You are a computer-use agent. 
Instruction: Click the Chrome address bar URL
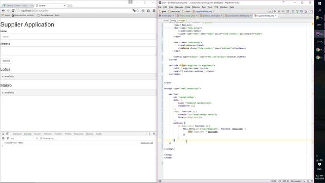coord(35,11)
